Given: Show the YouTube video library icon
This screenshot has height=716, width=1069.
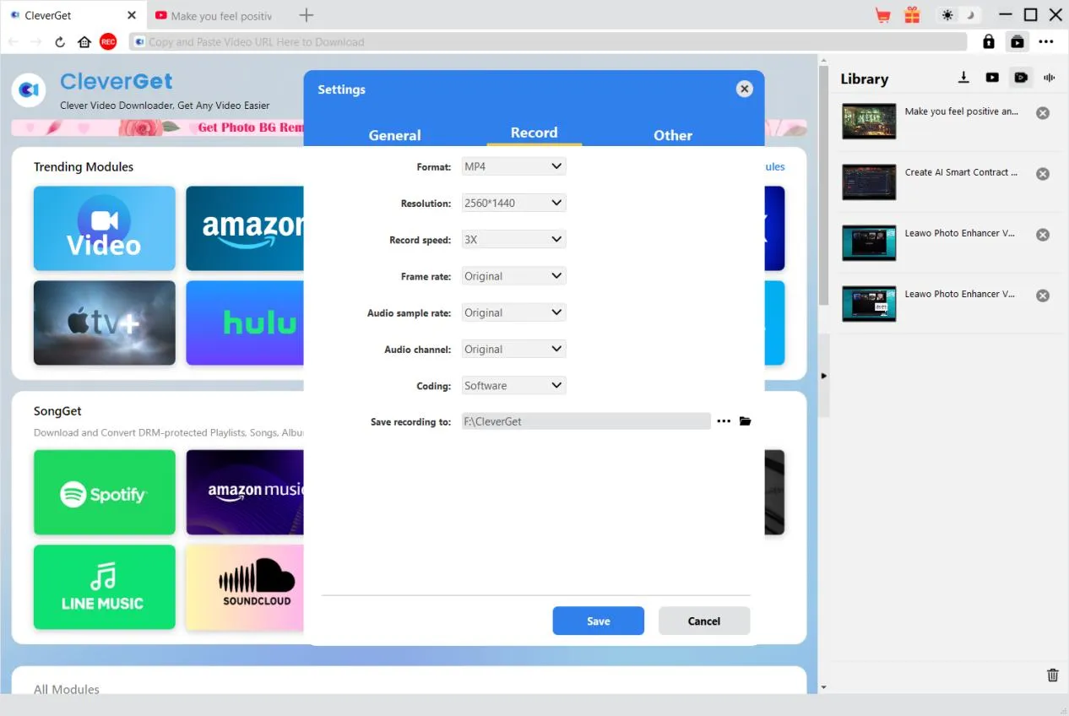Looking at the screenshot, I should [992, 78].
